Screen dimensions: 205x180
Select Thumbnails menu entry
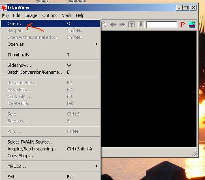(50, 55)
